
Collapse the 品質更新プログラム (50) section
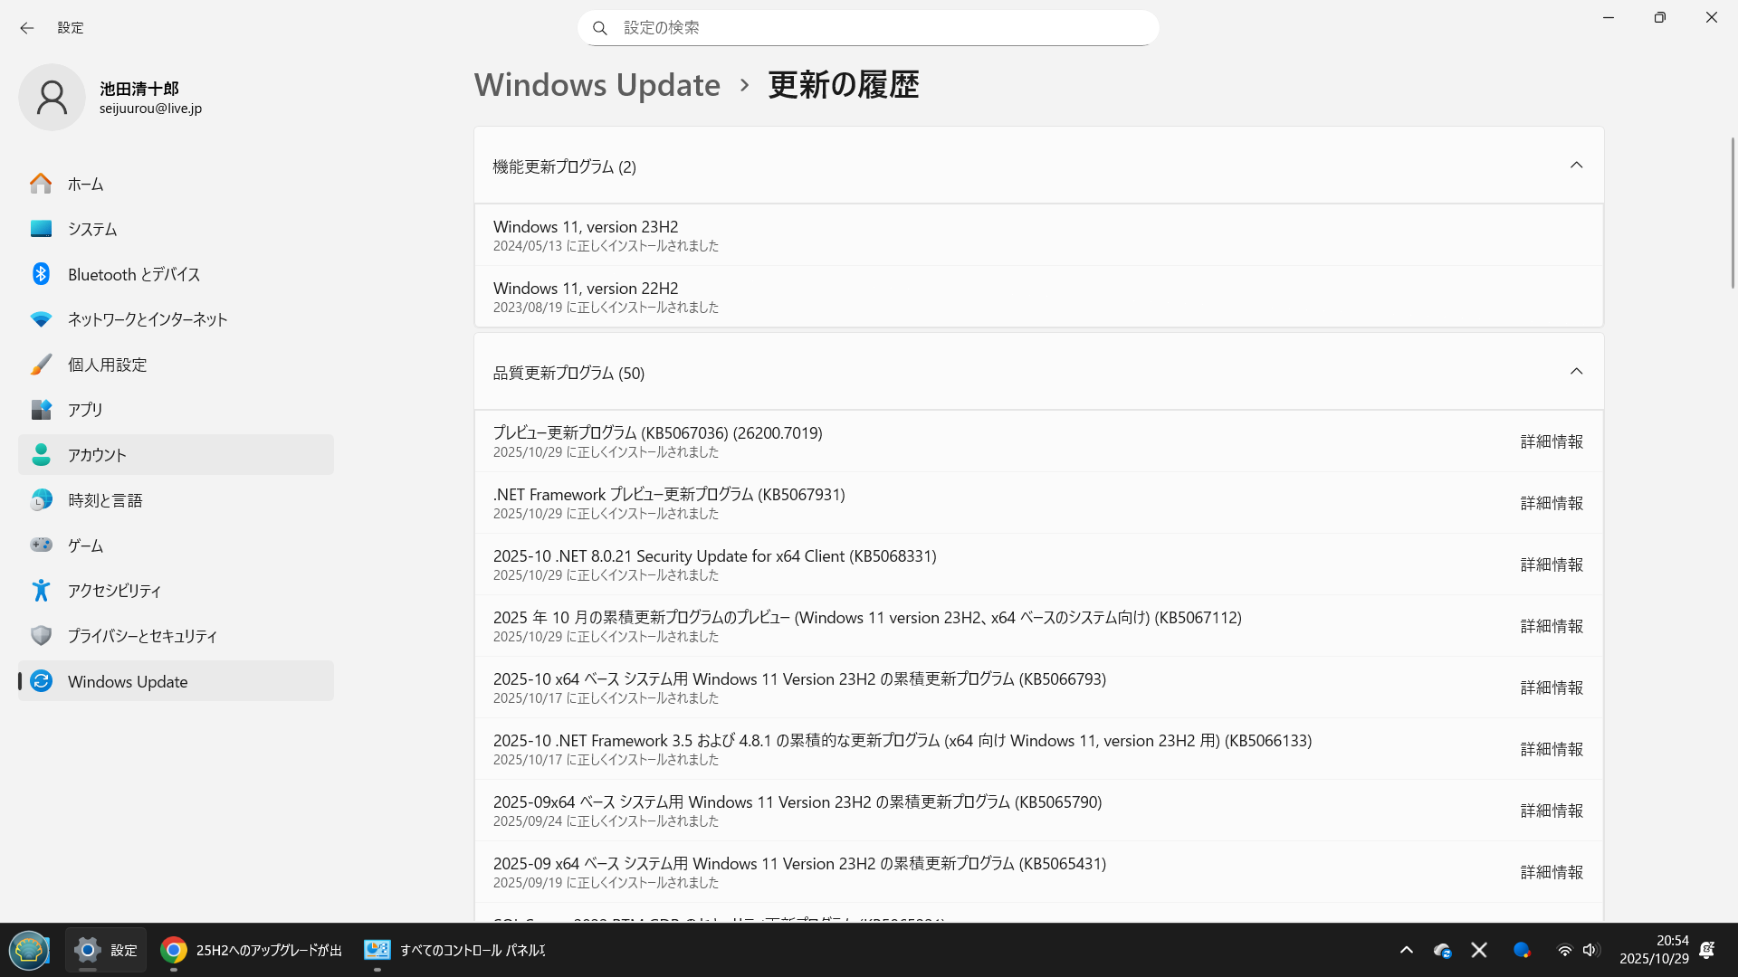[x=1576, y=372]
